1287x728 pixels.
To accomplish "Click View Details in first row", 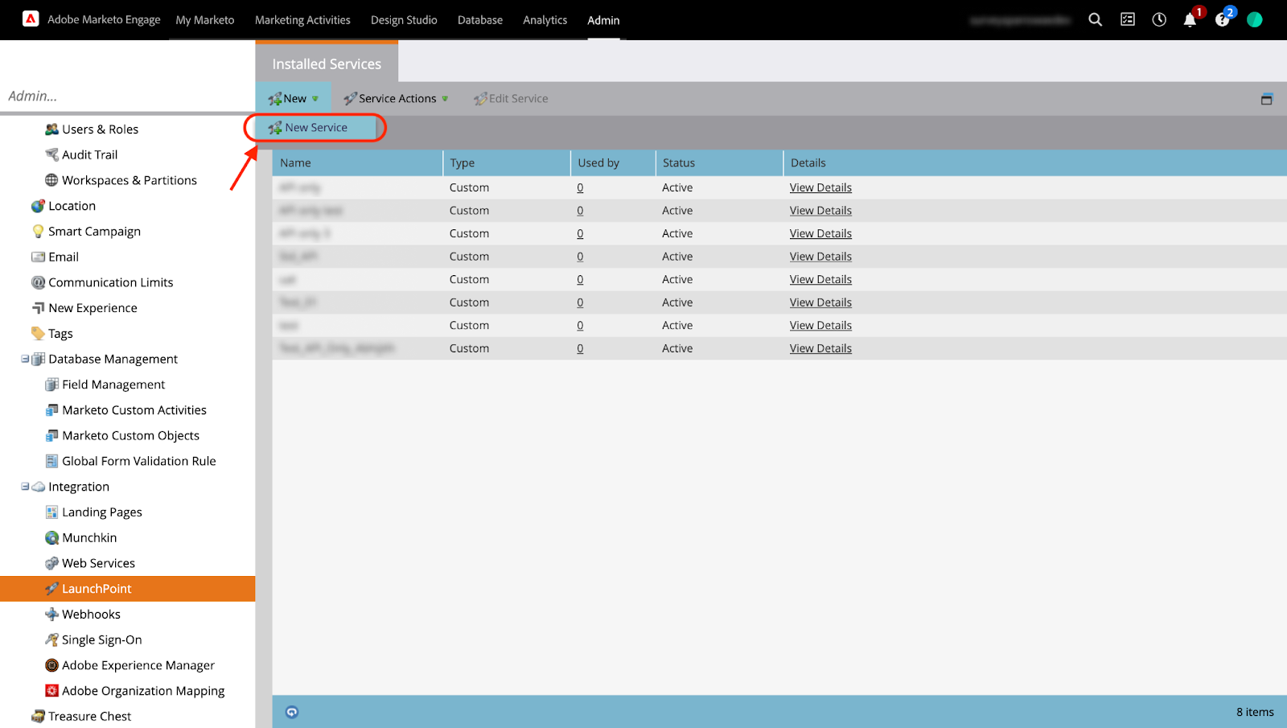I will pyautogui.click(x=820, y=187).
